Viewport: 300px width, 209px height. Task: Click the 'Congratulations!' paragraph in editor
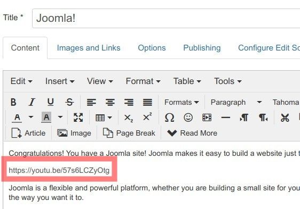[x=154, y=153]
